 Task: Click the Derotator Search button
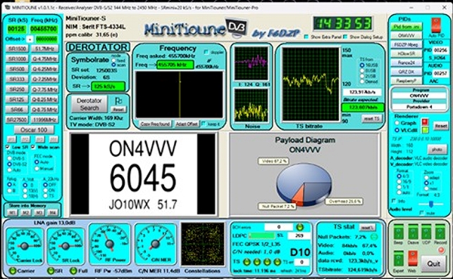coord(89,104)
